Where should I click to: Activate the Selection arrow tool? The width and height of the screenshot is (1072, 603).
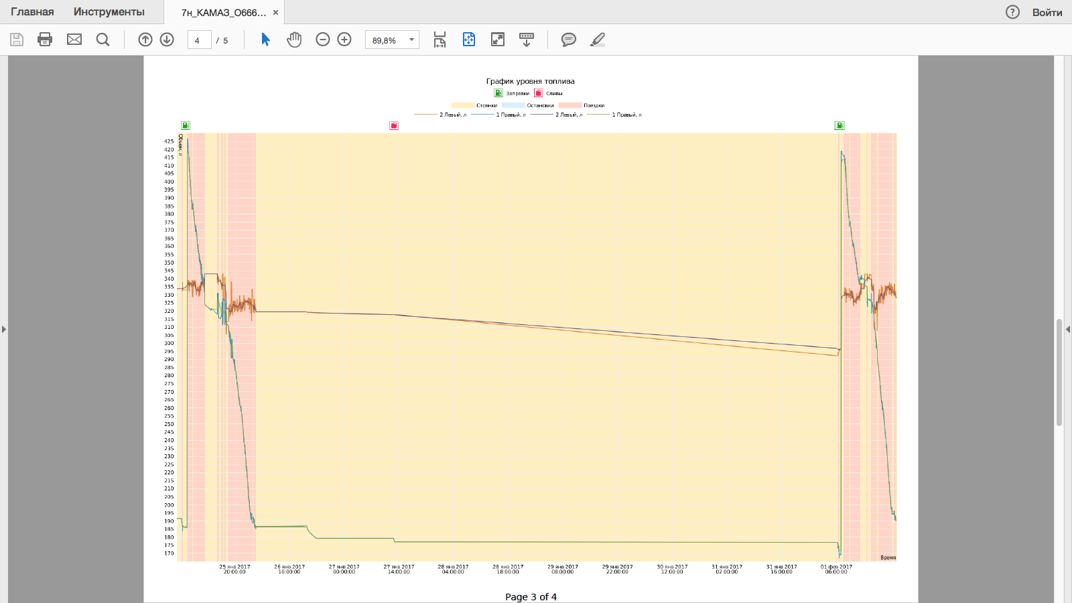(x=265, y=40)
